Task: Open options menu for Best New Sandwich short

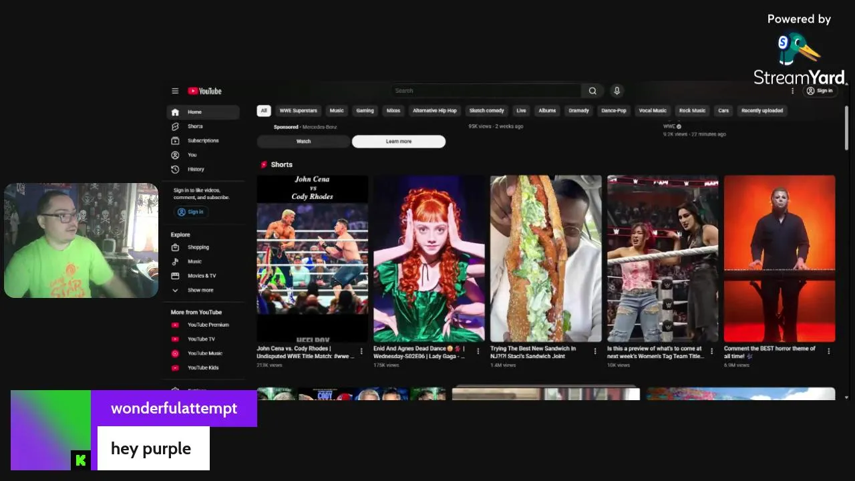Action: point(594,351)
